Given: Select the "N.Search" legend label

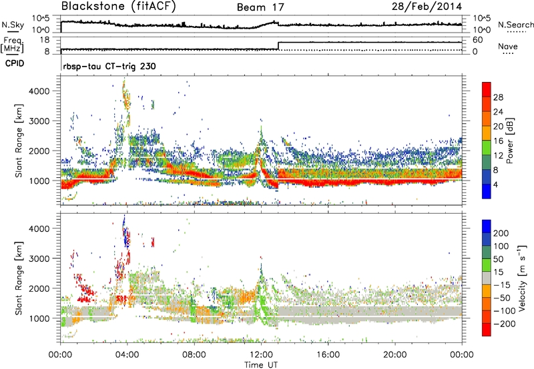Looking at the screenshot, I should [515, 25].
